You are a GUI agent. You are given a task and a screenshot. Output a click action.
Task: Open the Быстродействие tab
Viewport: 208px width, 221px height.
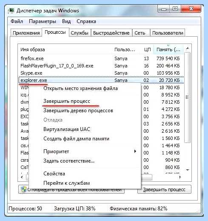[x=111, y=33]
